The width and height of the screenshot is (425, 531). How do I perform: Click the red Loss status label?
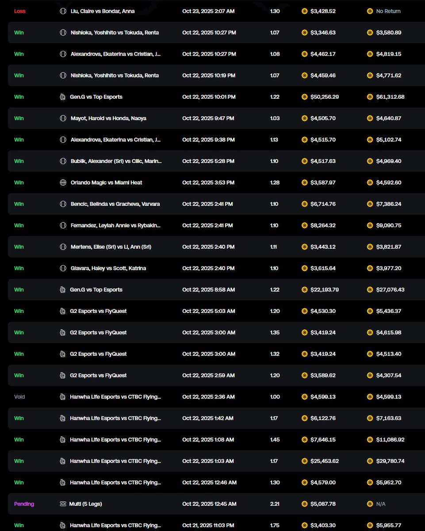(20, 11)
